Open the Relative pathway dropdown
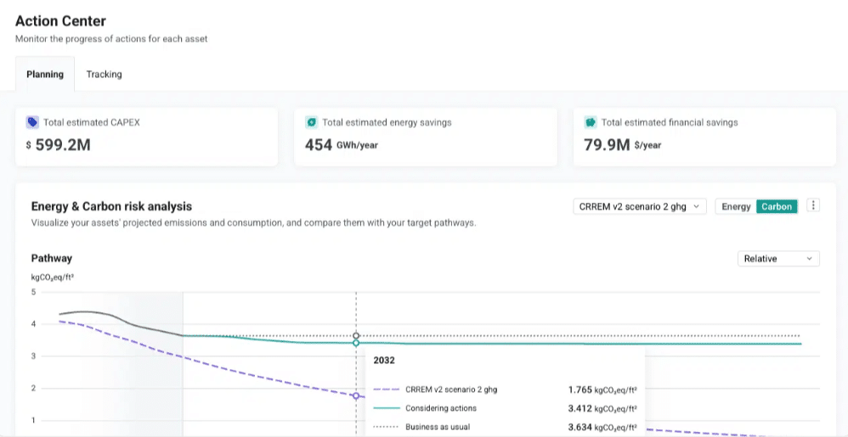This screenshot has width=848, height=437. click(778, 259)
